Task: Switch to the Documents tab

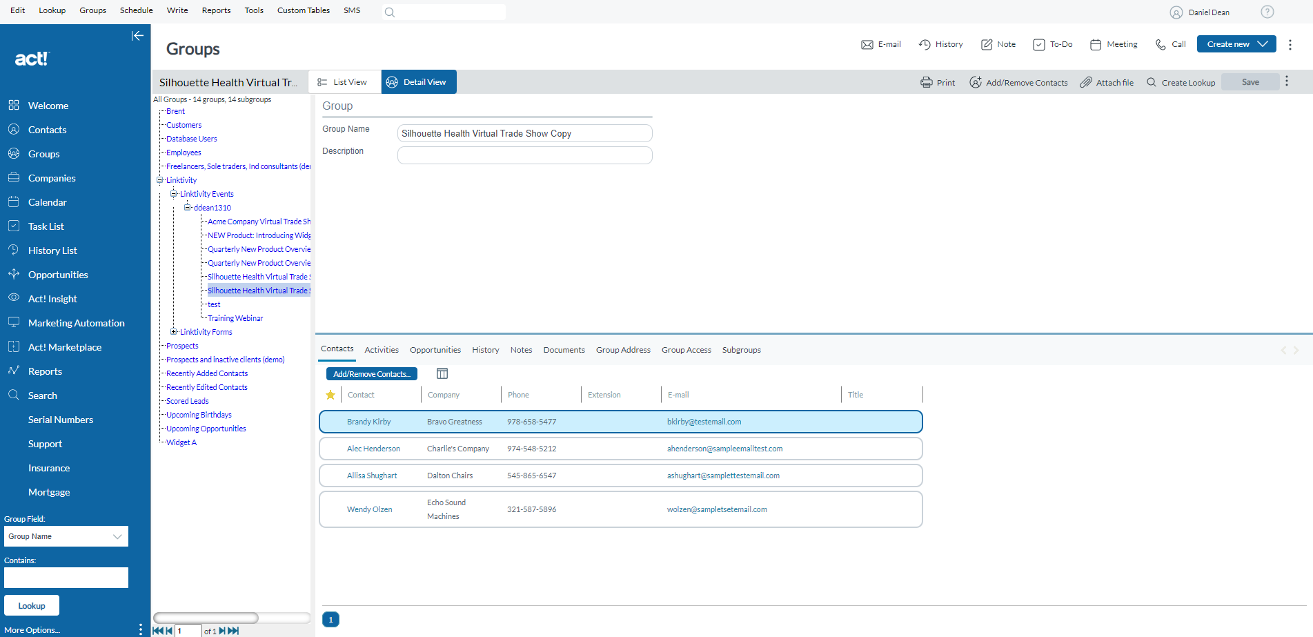Action: coord(564,350)
